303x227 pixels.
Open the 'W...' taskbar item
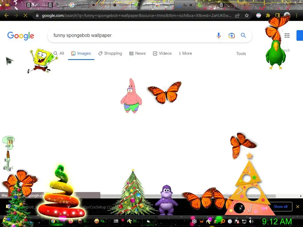click(133, 221)
